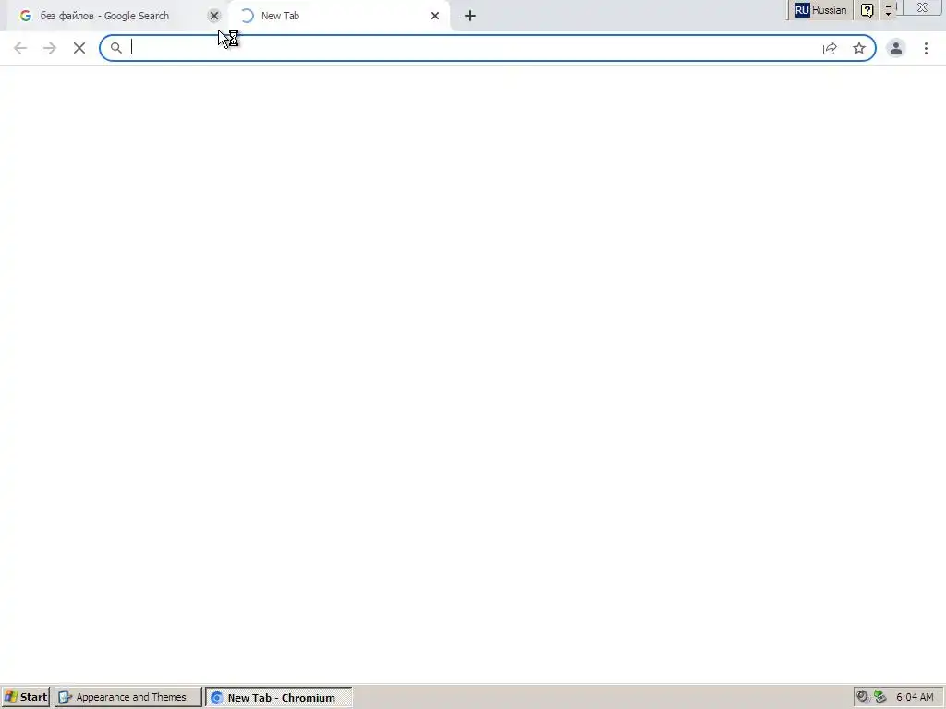Select the New Tab tab

point(338,16)
